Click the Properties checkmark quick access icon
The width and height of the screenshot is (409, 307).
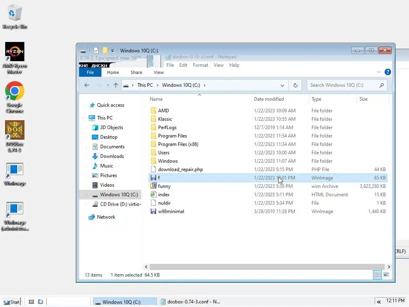tap(96, 50)
